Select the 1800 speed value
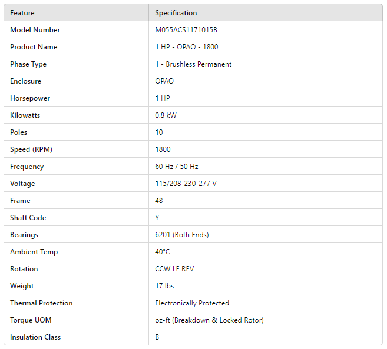This screenshot has width=387, height=349. point(163,149)
